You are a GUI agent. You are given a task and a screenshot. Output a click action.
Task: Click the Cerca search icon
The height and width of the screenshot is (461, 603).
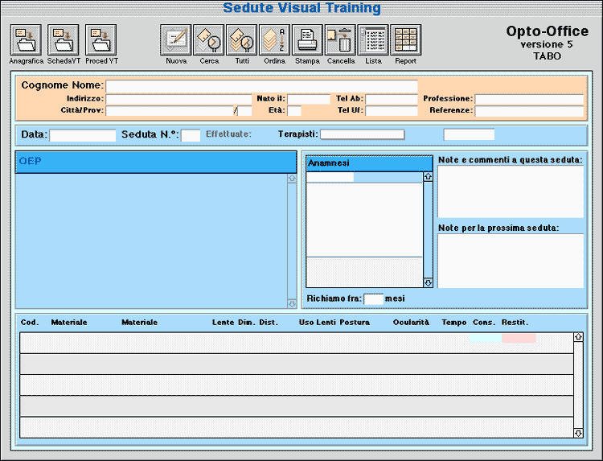(x=209, y=40)
